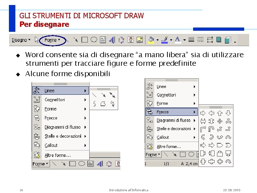Viewport: 257px width, 193px height.
Task: Choose arrow style icon in toolbar
Action: (x=210, y=40)
